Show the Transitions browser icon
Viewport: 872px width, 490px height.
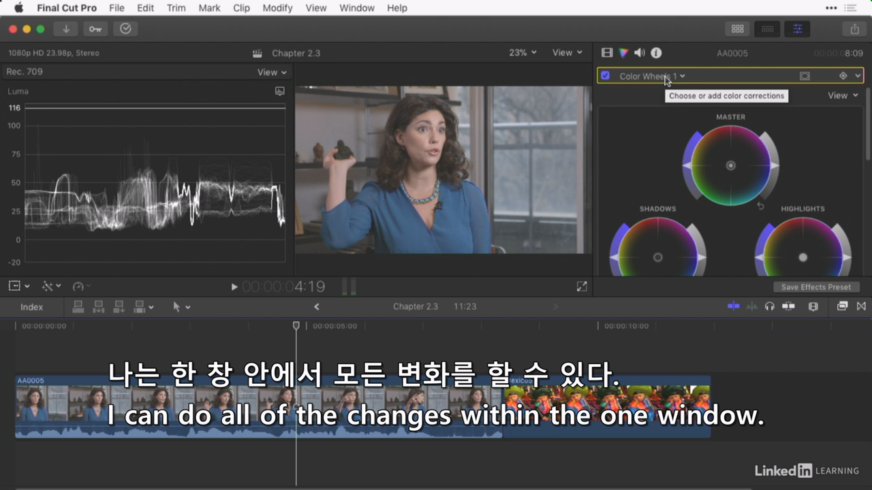pos(861,306)
